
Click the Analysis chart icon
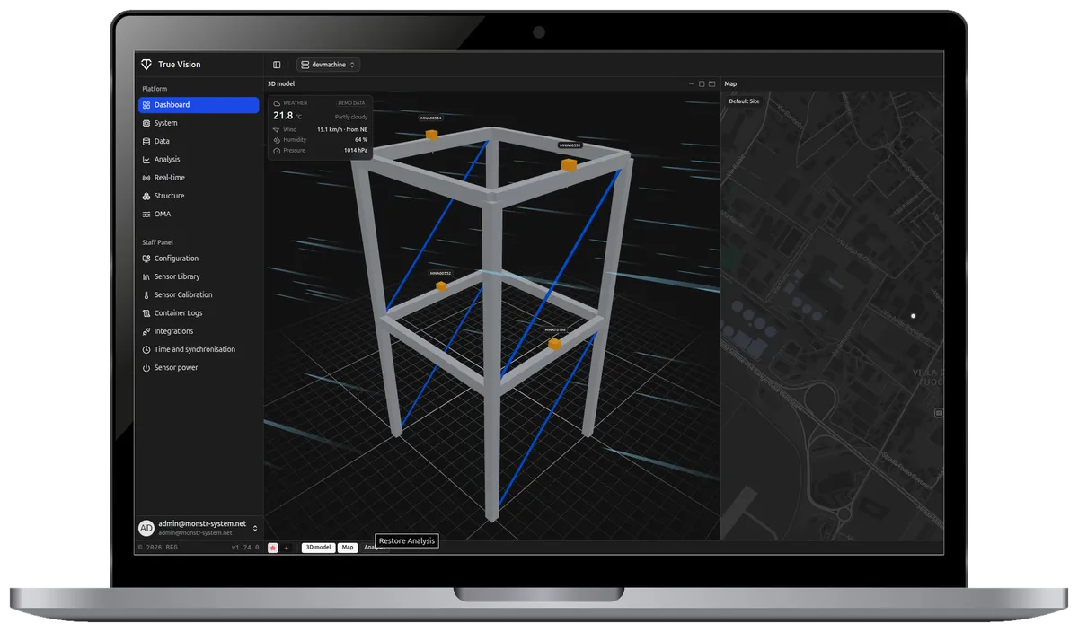(146, 160)
